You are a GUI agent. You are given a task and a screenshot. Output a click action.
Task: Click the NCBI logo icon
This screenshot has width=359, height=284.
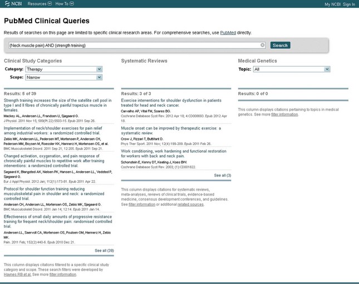coord(6,4)
